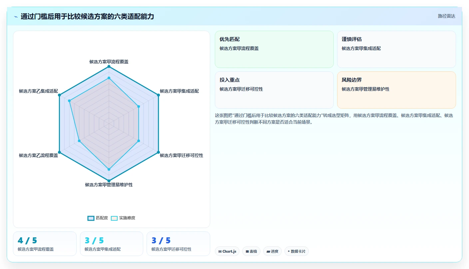Click the 候选方案甲流程覆盖 caption under 4 / 5
This screenshot has width=469, height=269.
click(x=36, y=249)
